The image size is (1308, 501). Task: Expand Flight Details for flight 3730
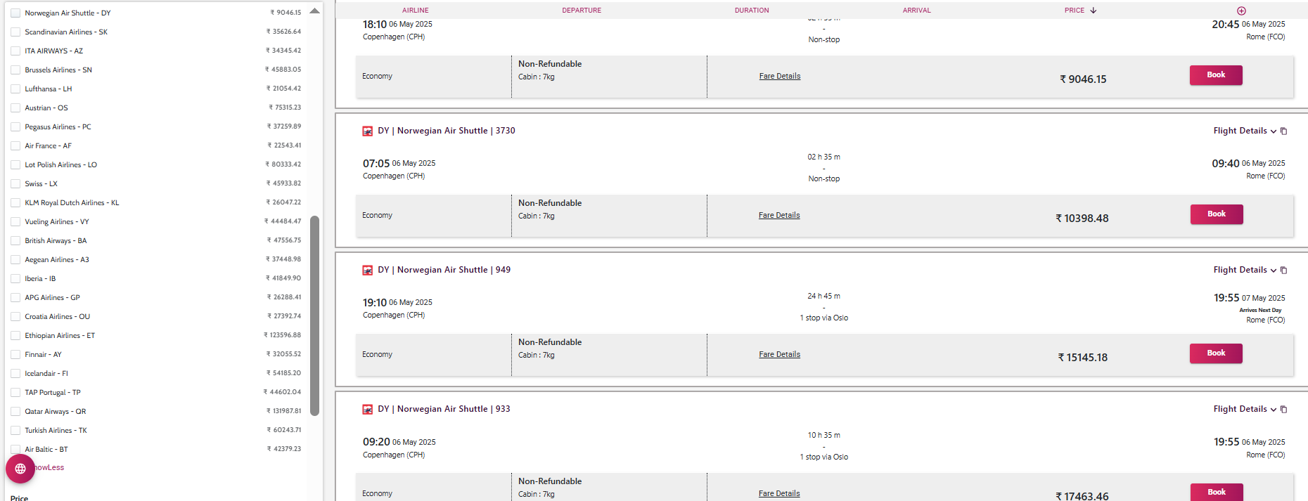click(1244, 131)
